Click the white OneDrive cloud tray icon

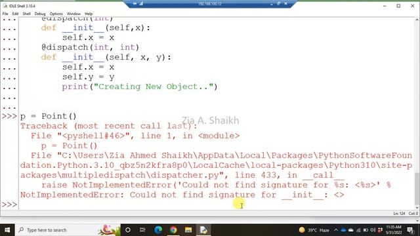[x=350, y=230]
